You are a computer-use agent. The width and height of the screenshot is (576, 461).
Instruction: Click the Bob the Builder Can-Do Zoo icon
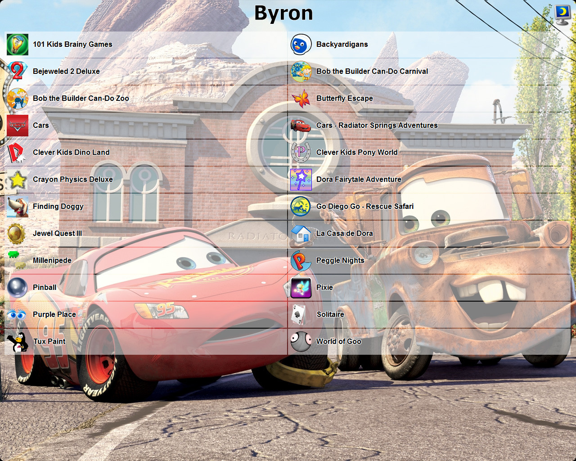click(x=18, y=99)
